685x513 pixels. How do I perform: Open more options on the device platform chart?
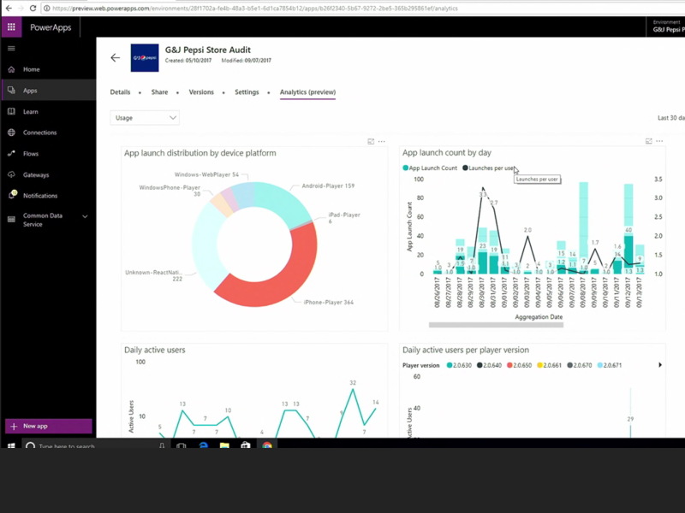click(x=382, y=141)
